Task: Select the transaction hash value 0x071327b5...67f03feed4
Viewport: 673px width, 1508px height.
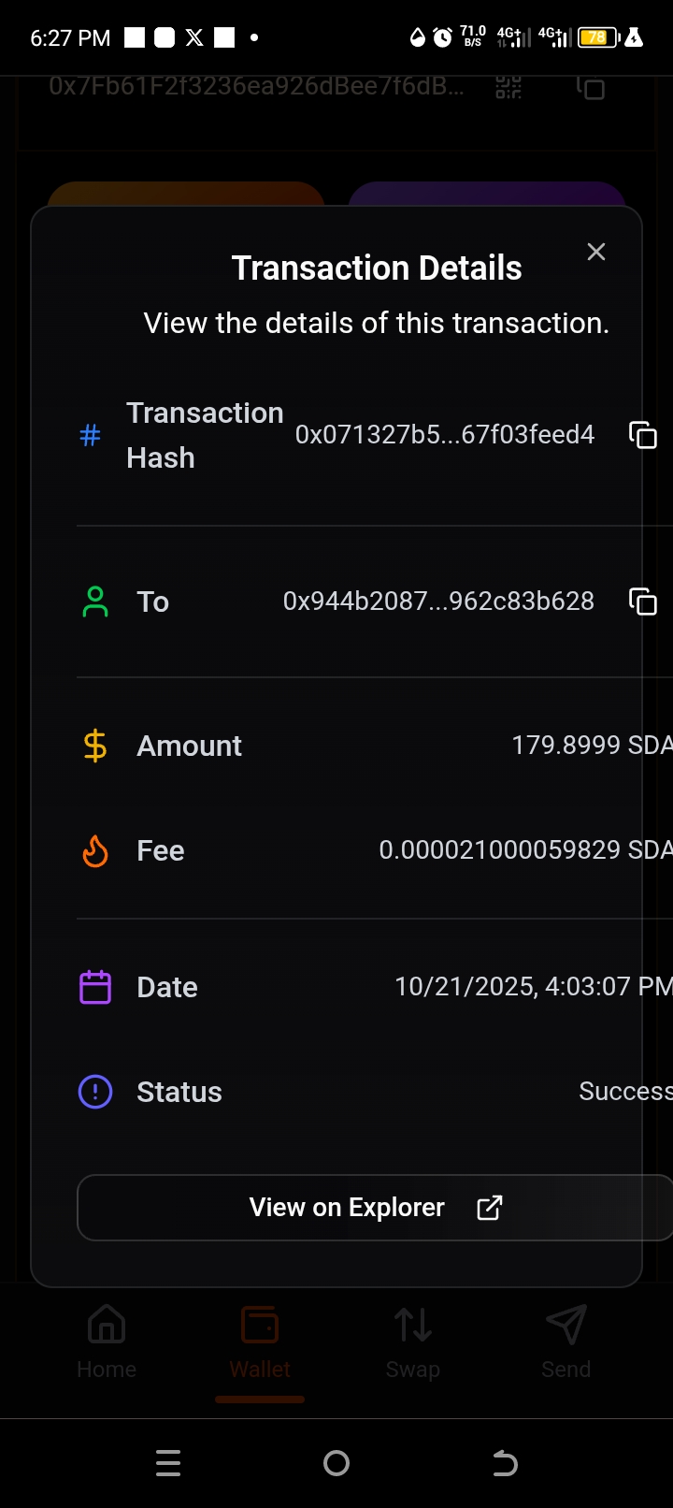Action: [x=445, y=435]
